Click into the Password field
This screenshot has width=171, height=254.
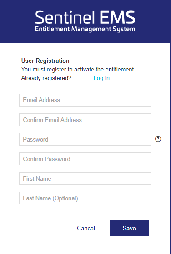(x=85, y=139)
